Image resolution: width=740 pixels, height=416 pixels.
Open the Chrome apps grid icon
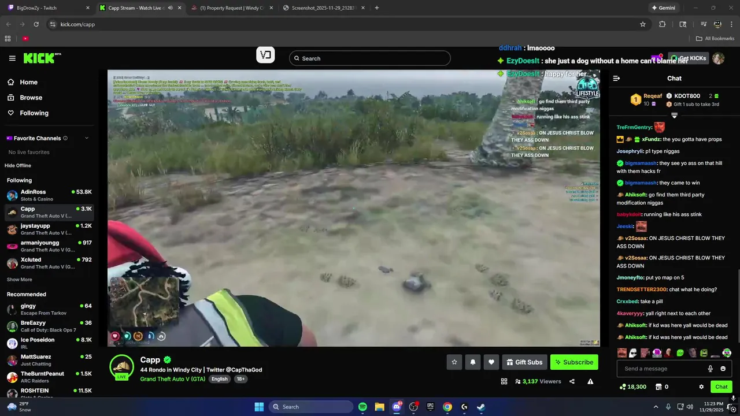pos(8,39)
